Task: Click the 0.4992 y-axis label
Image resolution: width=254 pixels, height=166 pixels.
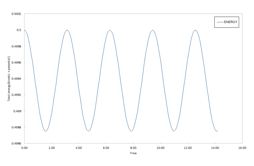Action: click(16, 95)
